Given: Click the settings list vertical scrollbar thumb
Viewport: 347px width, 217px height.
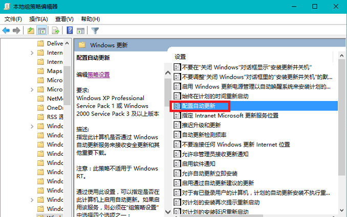Looking at the screenshot, I should [x=342, y=117].
